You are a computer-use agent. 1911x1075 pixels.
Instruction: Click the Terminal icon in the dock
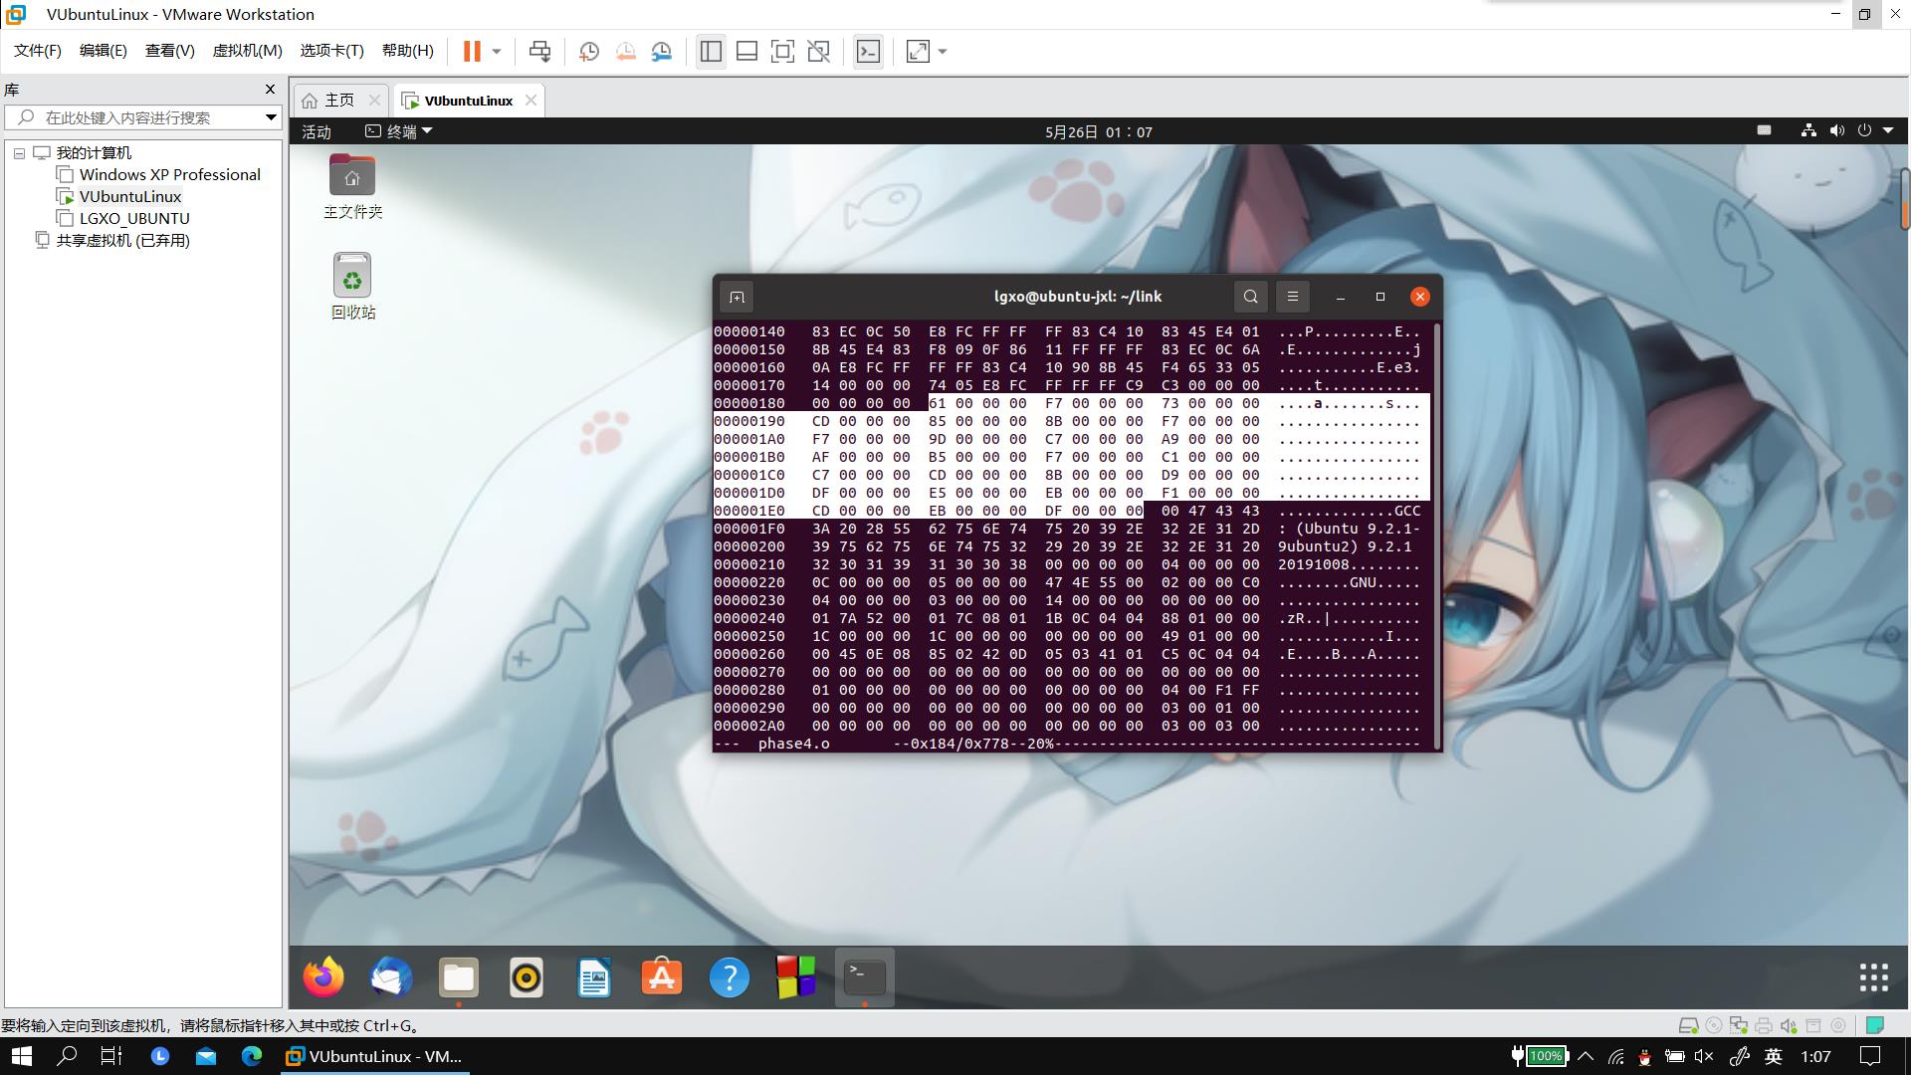pyautogui.click(x=865, y=977)
